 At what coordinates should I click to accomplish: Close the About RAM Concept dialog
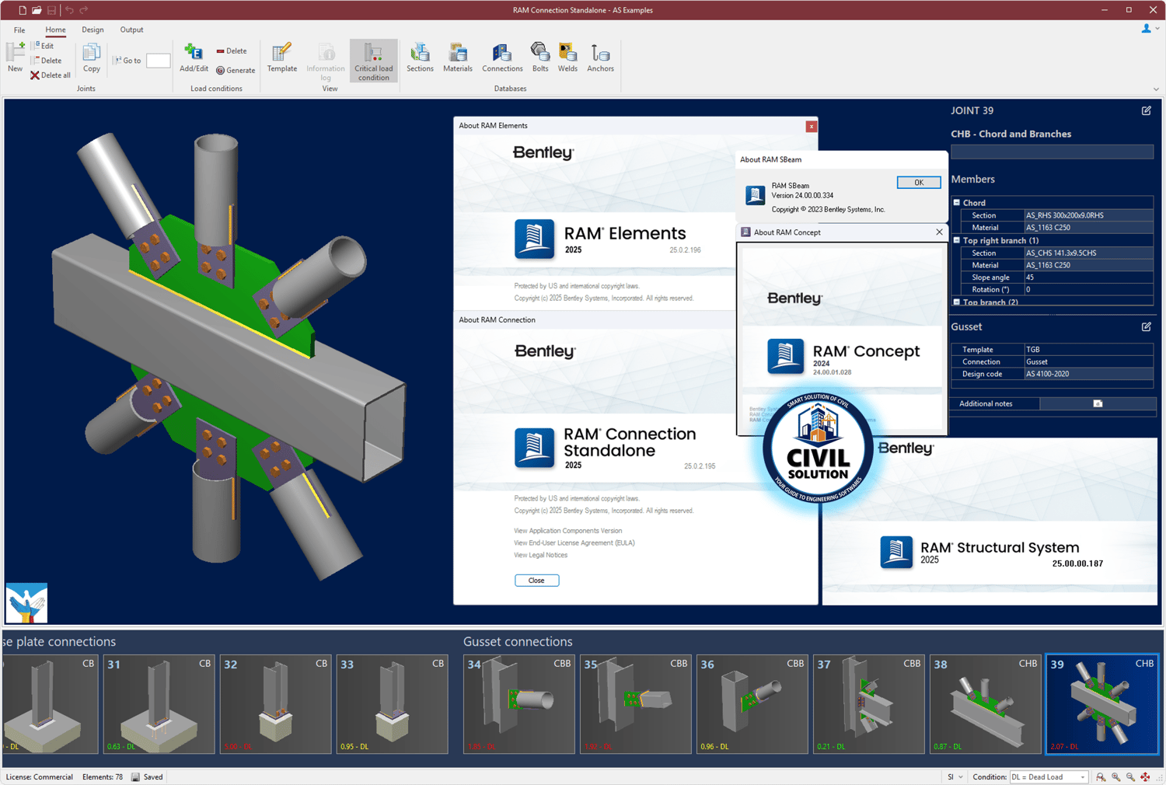click(939, 232)
